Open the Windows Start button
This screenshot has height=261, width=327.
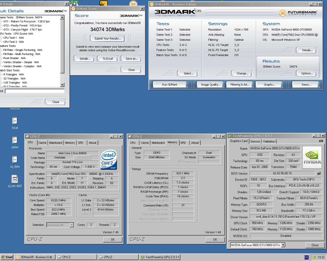[7, 257]
